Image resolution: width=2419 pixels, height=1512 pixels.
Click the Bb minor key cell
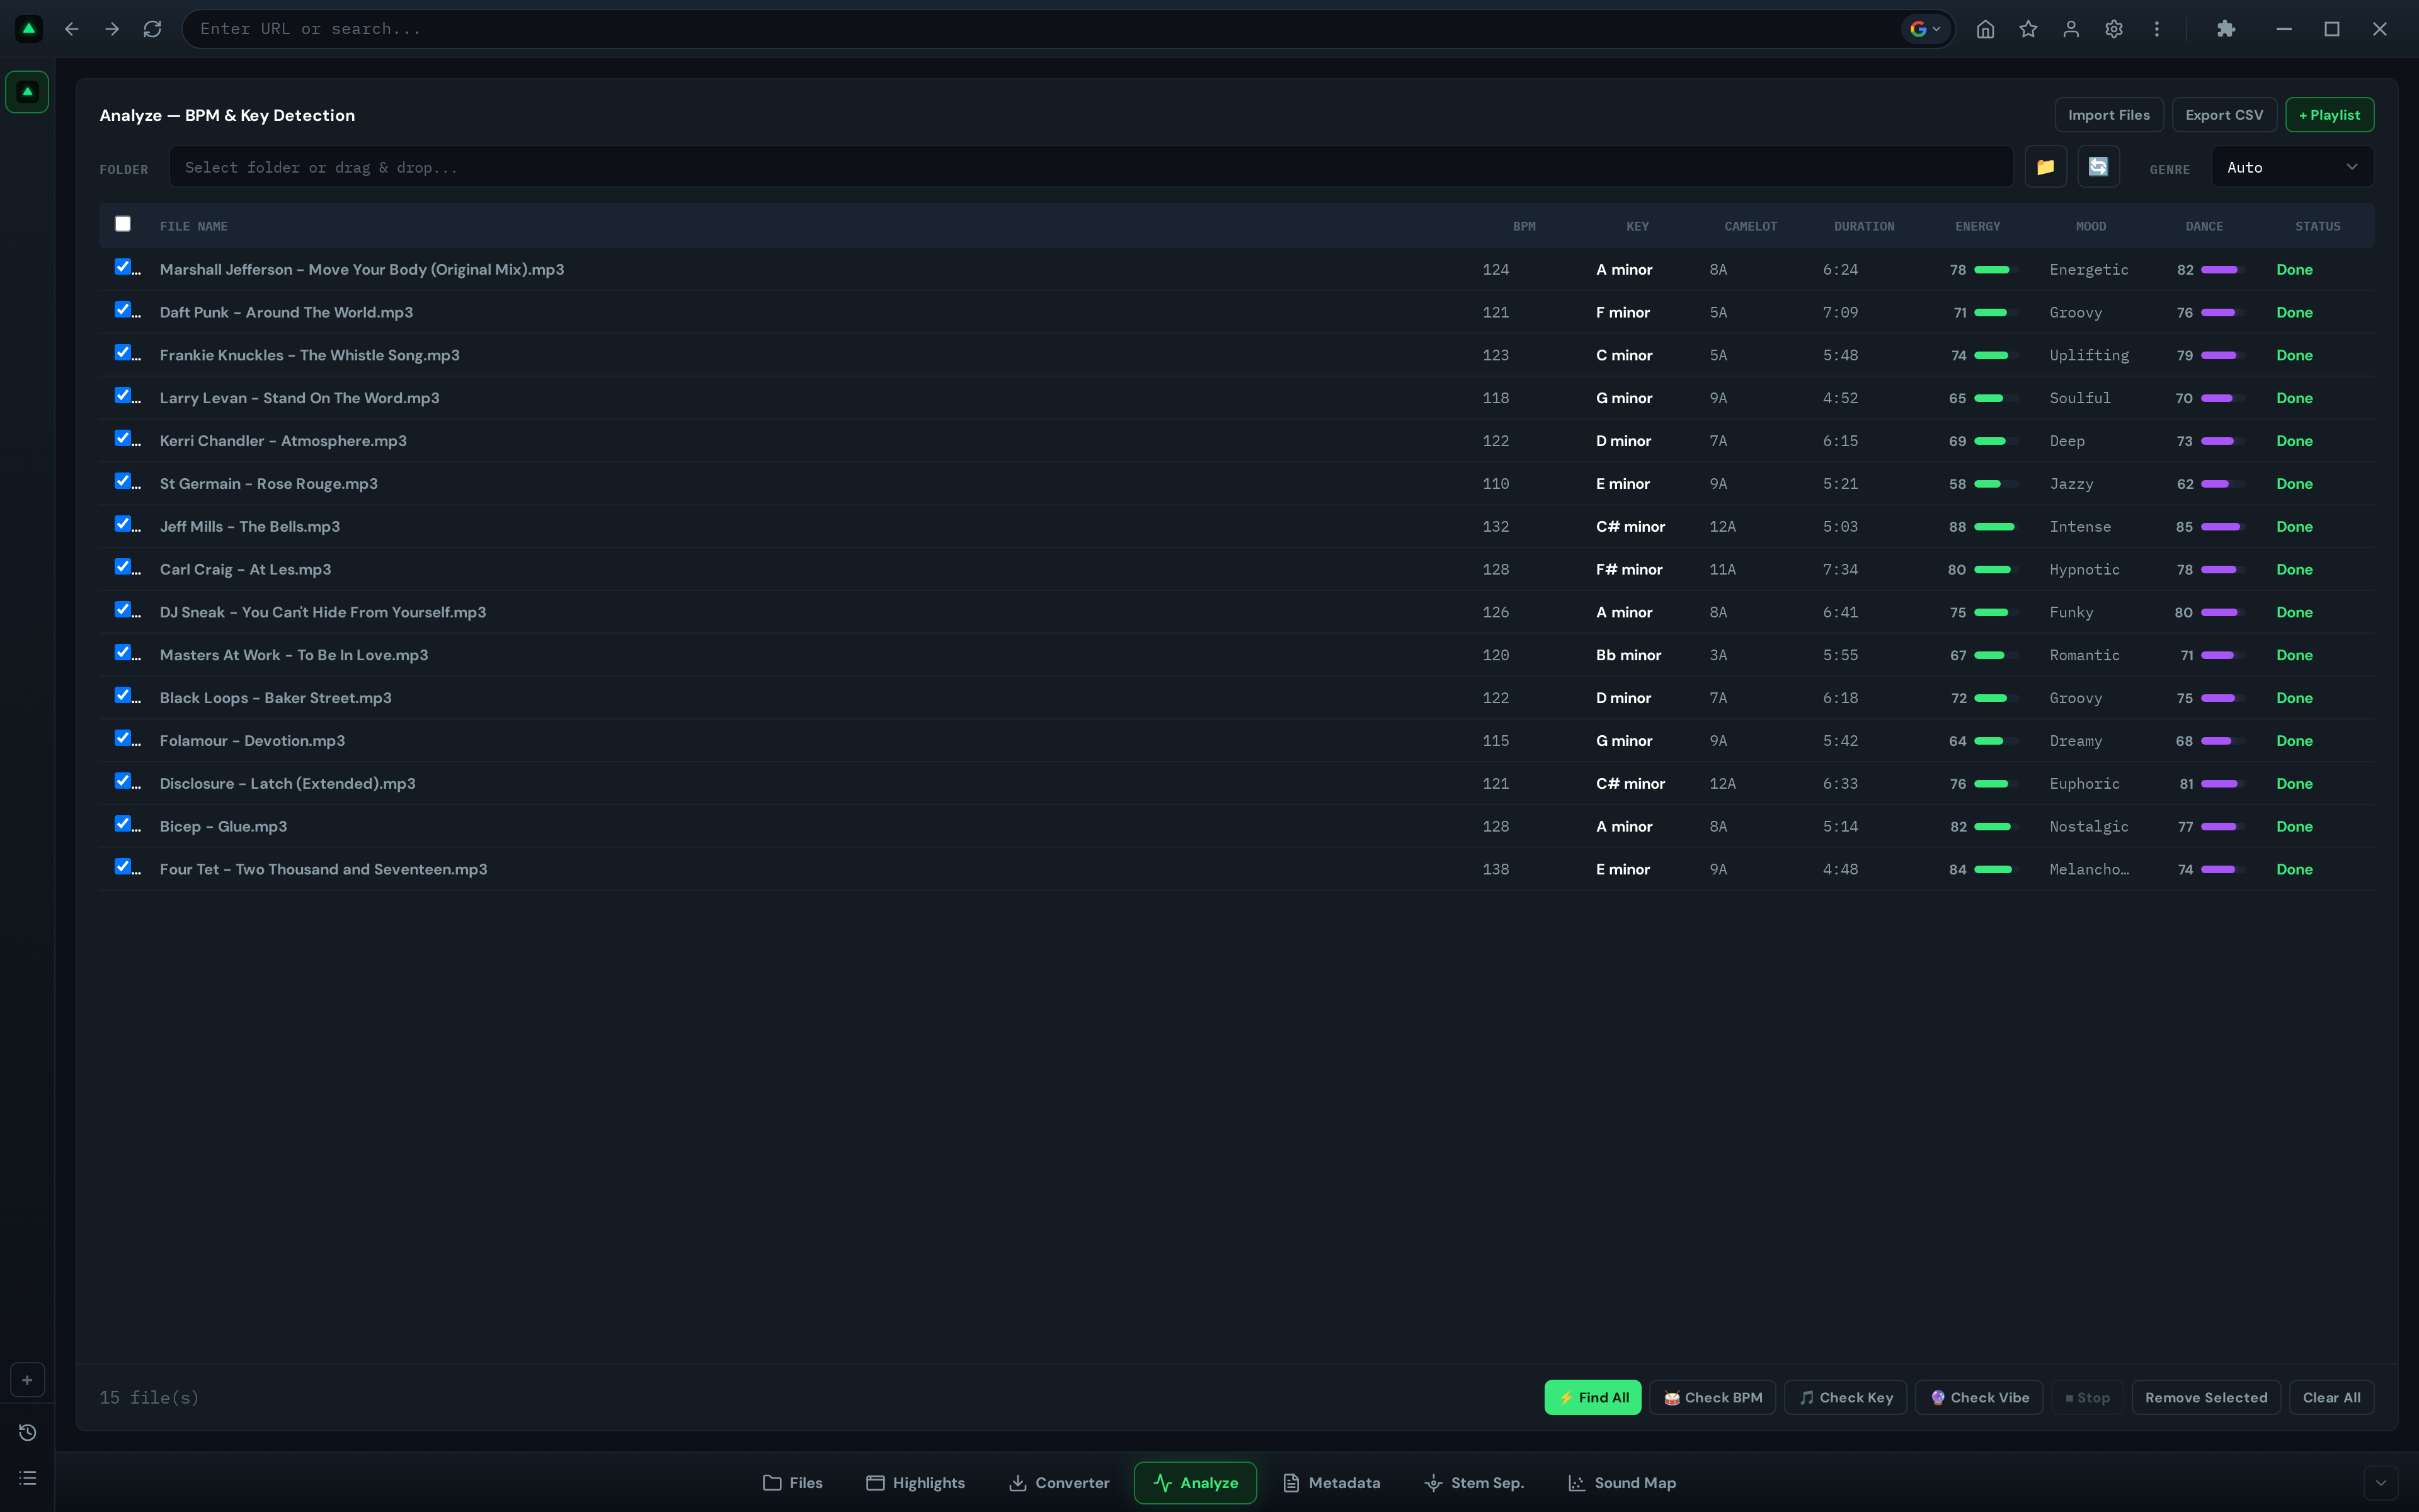pyautogui.click(x=1628, y=656)
